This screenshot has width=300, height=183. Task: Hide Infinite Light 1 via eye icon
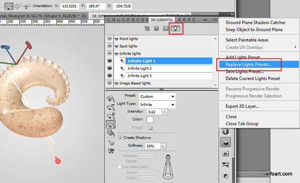click(x=109, y=61)
